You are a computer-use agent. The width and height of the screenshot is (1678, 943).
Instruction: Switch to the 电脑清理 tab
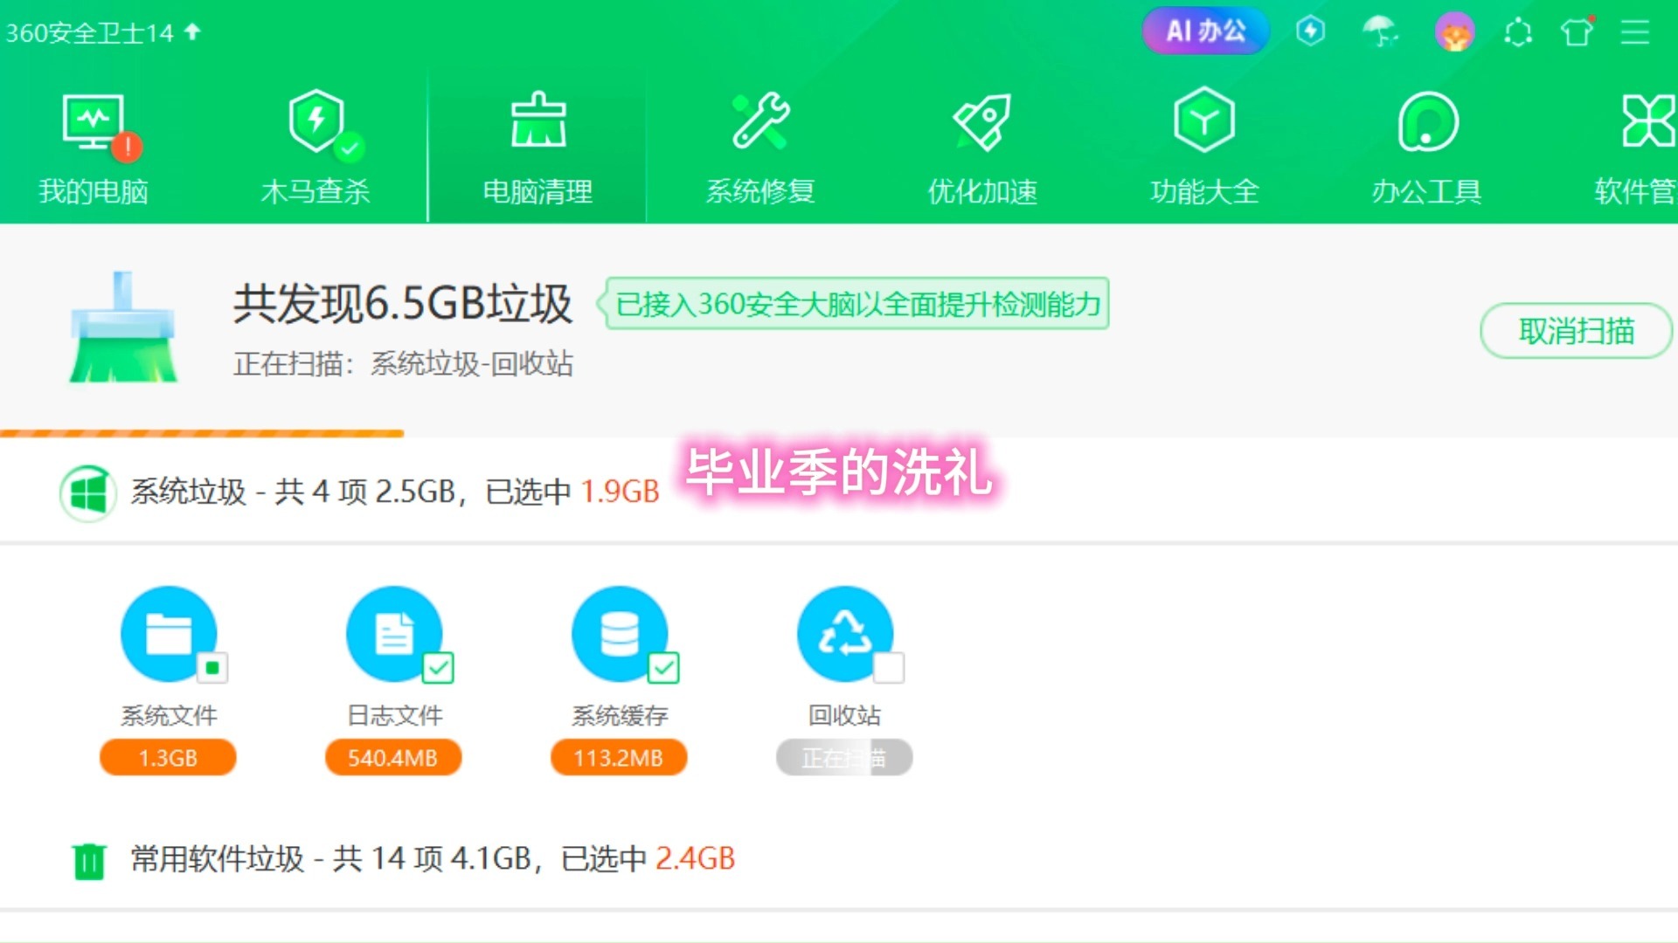point(537,148)
